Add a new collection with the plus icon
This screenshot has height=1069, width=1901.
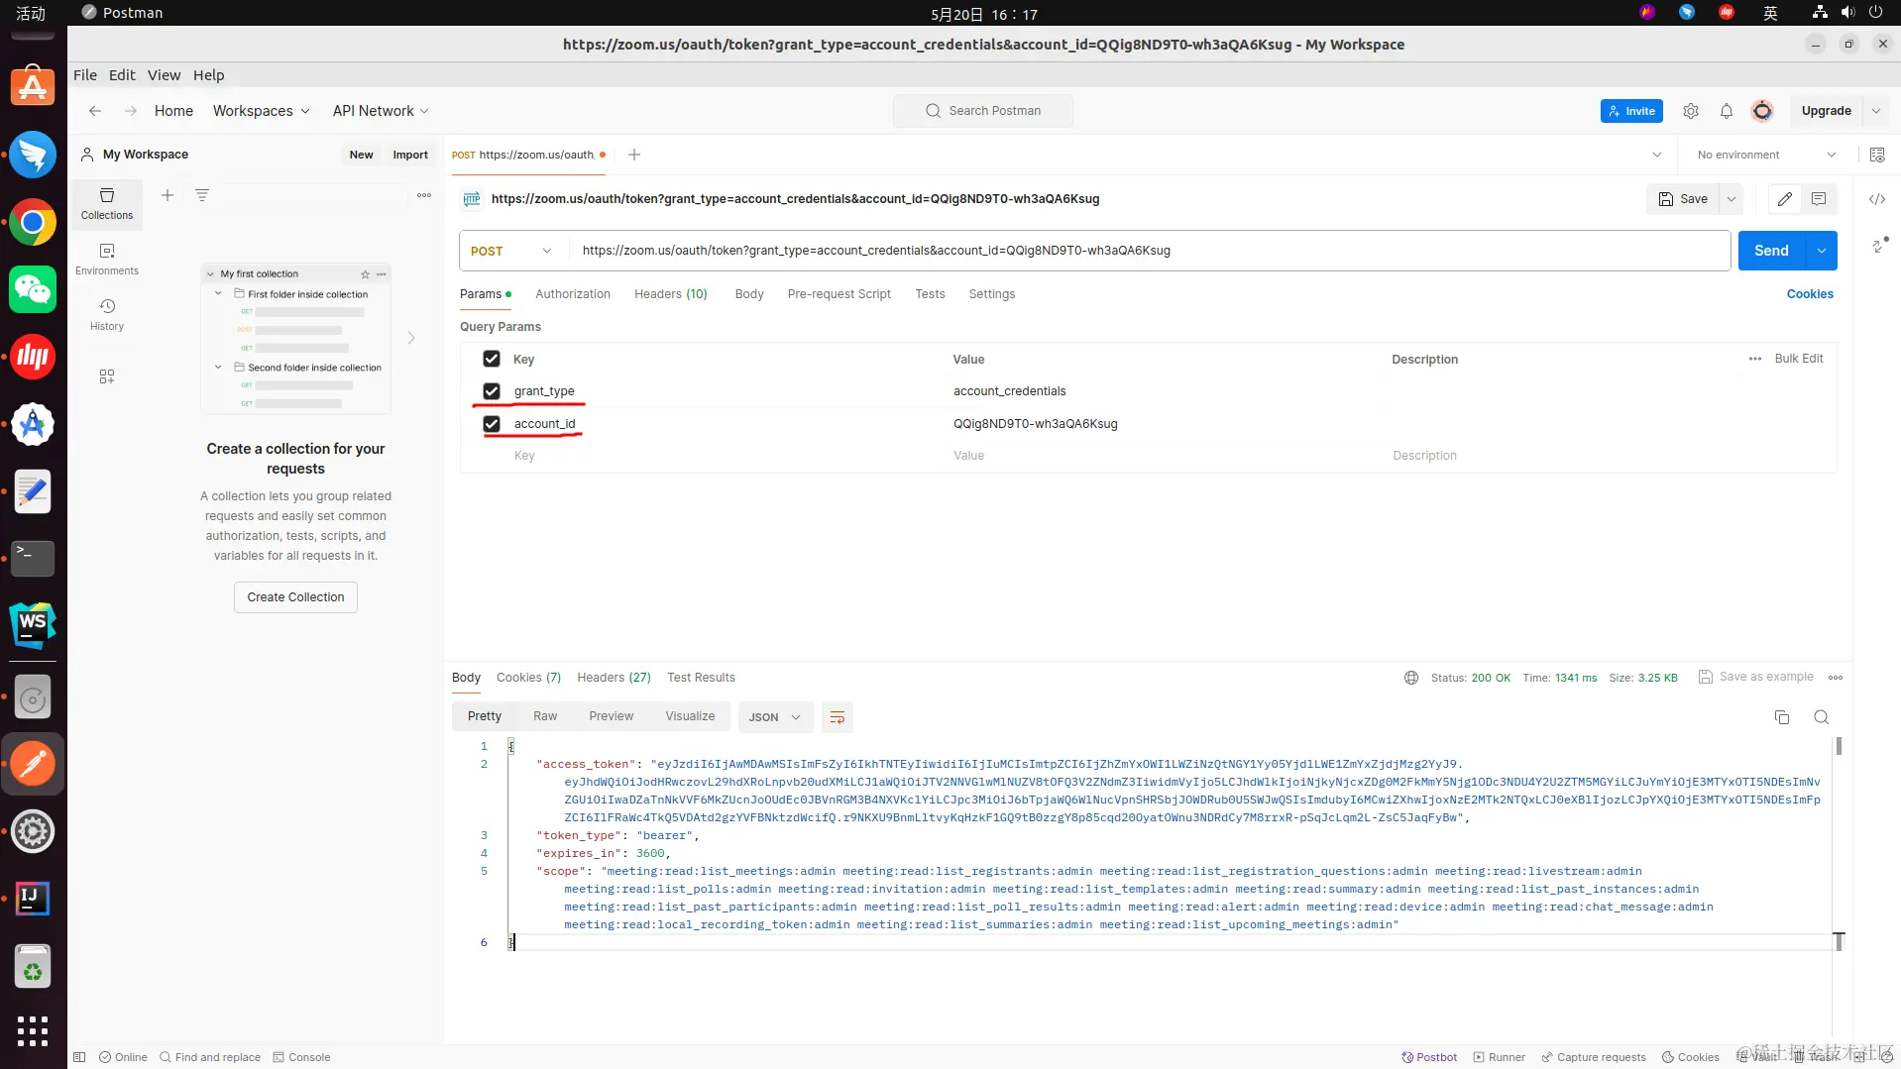tap(168, 195)
